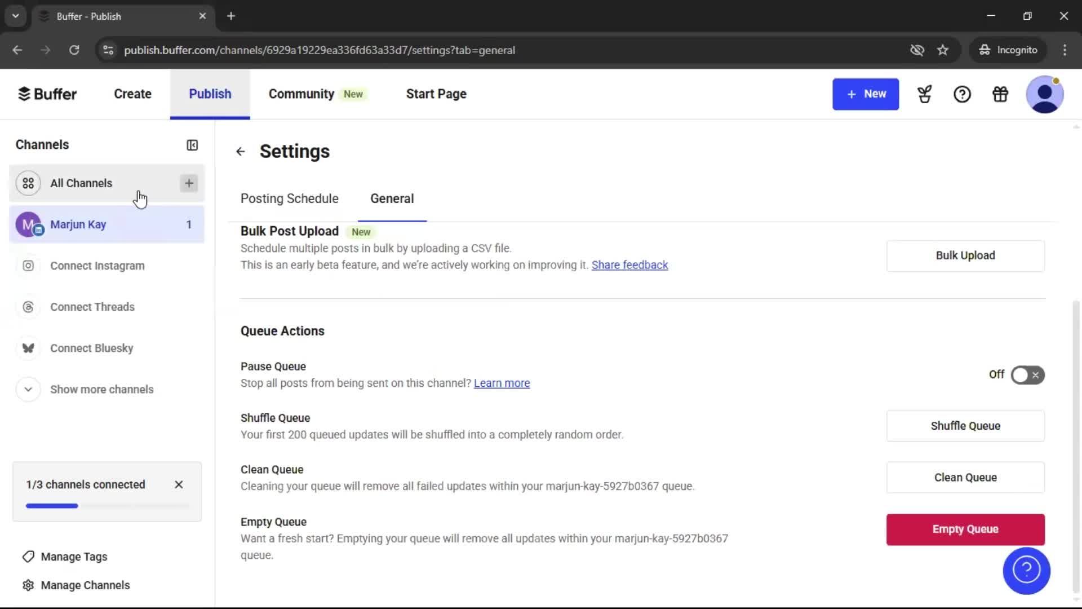This screenshot has width=1082, height=609.
Task: Open your profile avatar menu
Action: (x=1045, y=94)
